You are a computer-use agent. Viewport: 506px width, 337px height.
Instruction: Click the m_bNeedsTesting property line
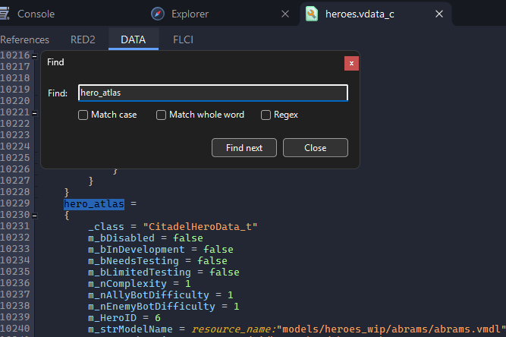[158, 261]
